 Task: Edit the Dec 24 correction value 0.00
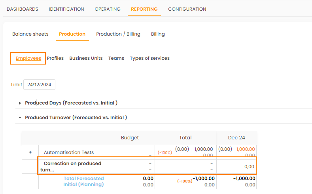click(x=249, y=167)
